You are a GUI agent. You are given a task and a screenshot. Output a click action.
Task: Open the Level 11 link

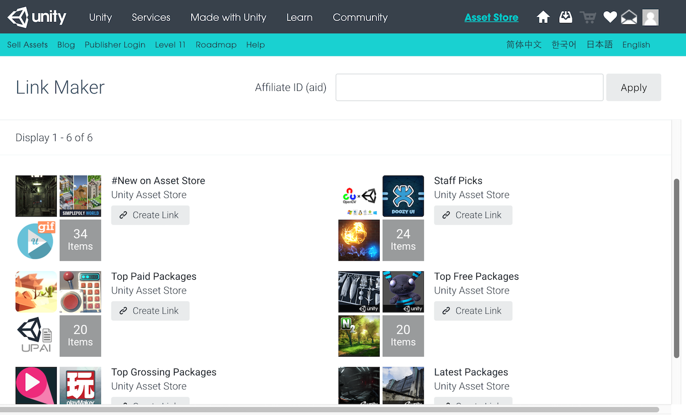click(170, 44)
